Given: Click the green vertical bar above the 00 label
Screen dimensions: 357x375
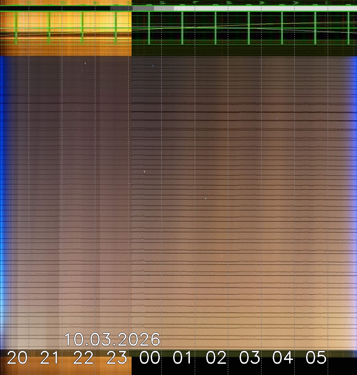Looking at the screenshot, I should (149, 28).
